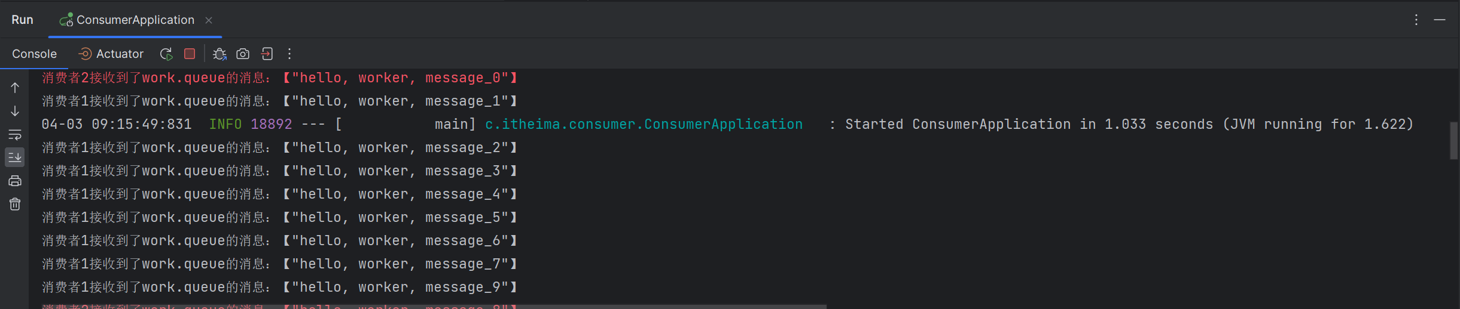Jump up with the up arrow icon
Screen dimensions: 1460x309
(15, 88)
